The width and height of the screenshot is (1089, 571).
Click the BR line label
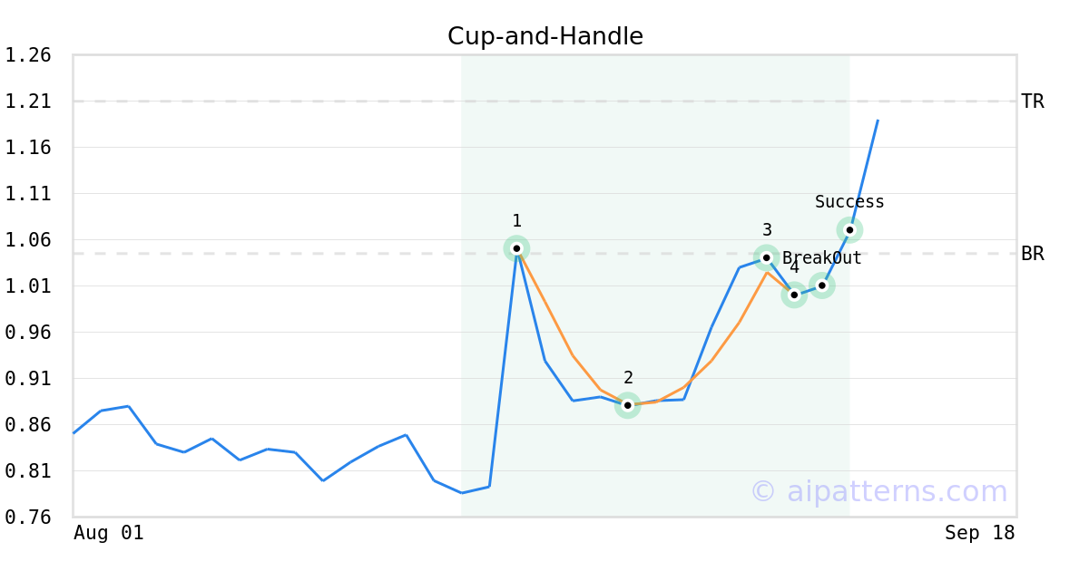tap(1033, 254)
